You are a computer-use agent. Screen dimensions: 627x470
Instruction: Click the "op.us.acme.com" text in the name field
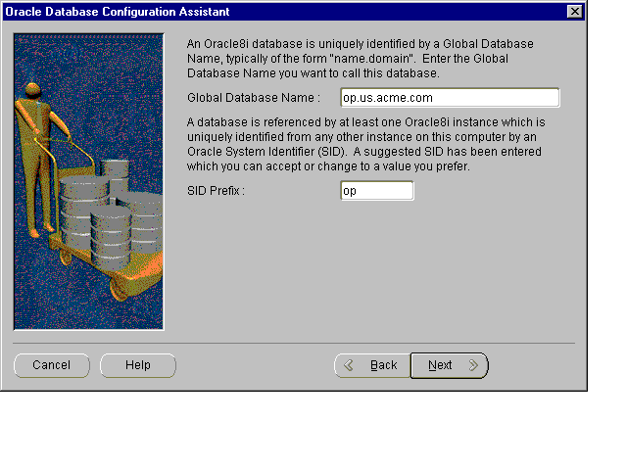tap(388, 98)
